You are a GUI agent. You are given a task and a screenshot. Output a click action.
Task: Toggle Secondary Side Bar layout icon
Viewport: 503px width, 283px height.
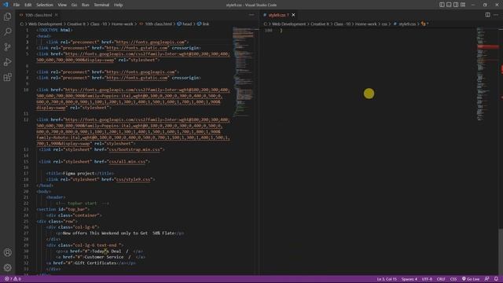click(x=456, y=5)
